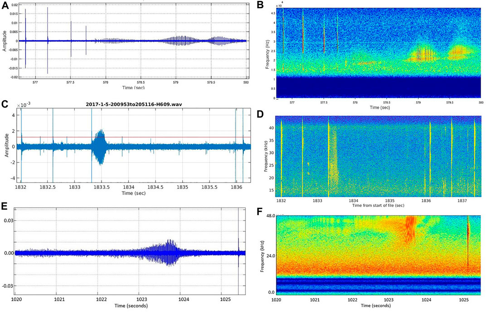486x312 pixels.
Task: Click 'Time (sec)' label under panel B
Action: point(379,107)
